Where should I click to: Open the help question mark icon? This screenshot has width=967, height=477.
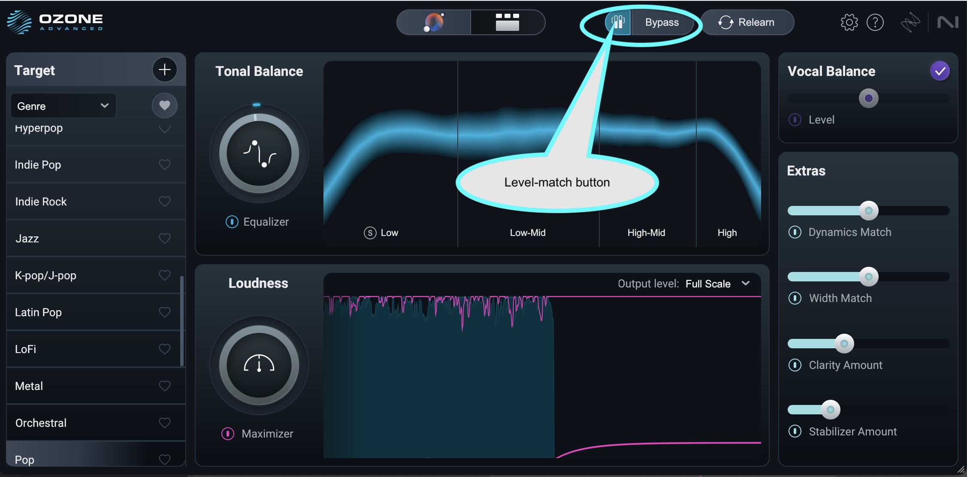pyautogui.click(x=875, y=22)
